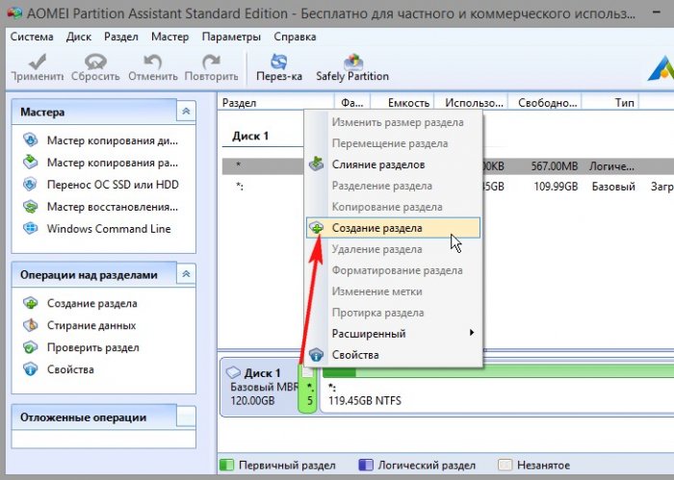Click the Диск 1 heading in partition list
Image resolution: width=674 pixels, height=480 pixels.
pos(250,136)
